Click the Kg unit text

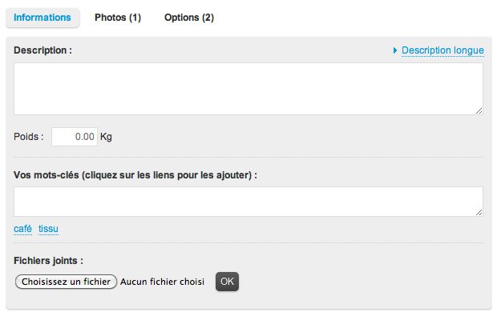click(x=106, y=137)
